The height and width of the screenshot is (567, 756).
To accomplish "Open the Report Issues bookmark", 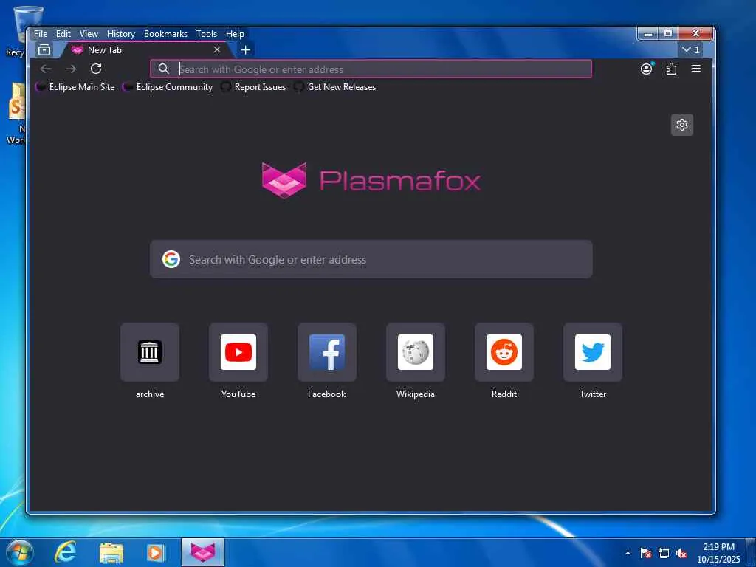I will point(253,87).
